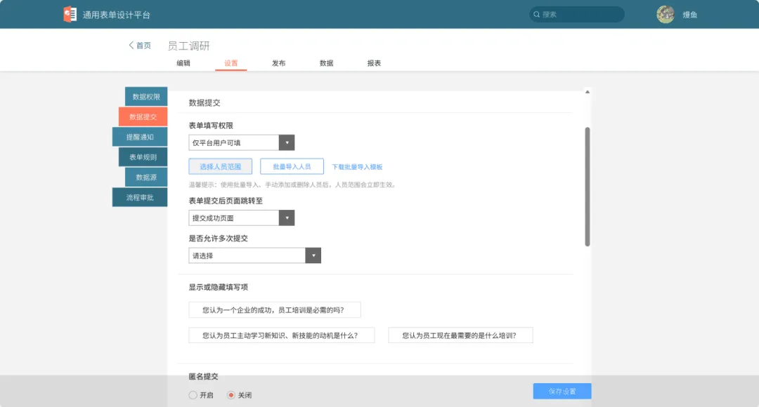Click the 选择人员范围 button
Screen dimensions: 759x407
(x=220, y=166)
